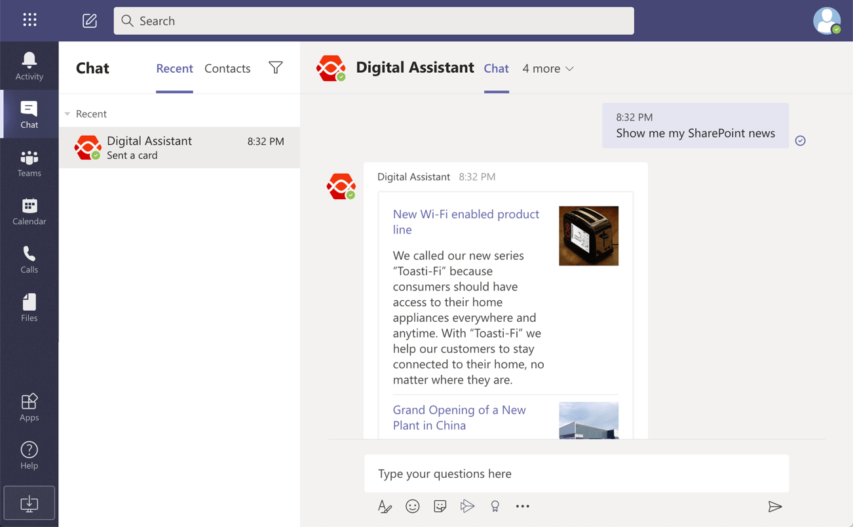
Task: Attach a sticker to the message
Action: click(x=440, y=506)
